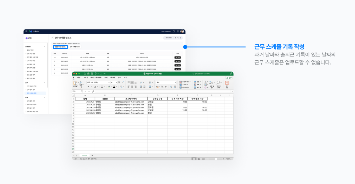This screenshot has height=184, width=355.
Task: Toggle page layout view in Excel status bar
Action: 199,159
